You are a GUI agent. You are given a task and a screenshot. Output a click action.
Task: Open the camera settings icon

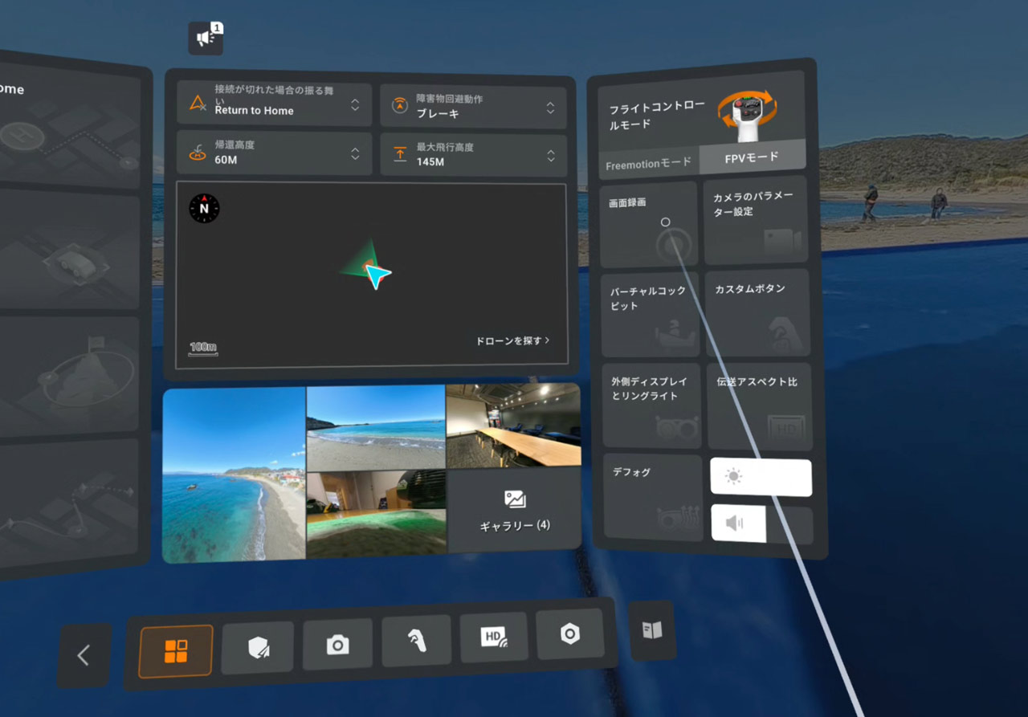(337, 644)
